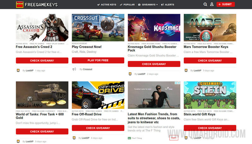Open the Play Crossout Now! title link
This screenshot has width=252, height=144.
point(87,47)
